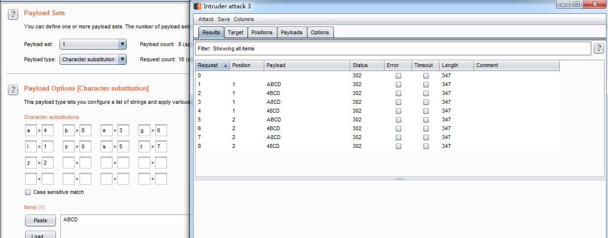
Task: Select result row for request 1
Action: point(377,85)
